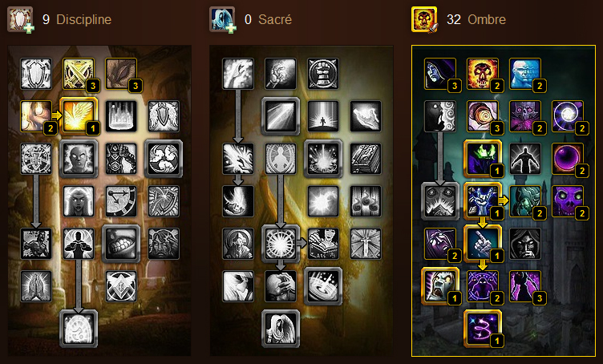Select the screaming pale face Ombre talent

tap(440, 286)
